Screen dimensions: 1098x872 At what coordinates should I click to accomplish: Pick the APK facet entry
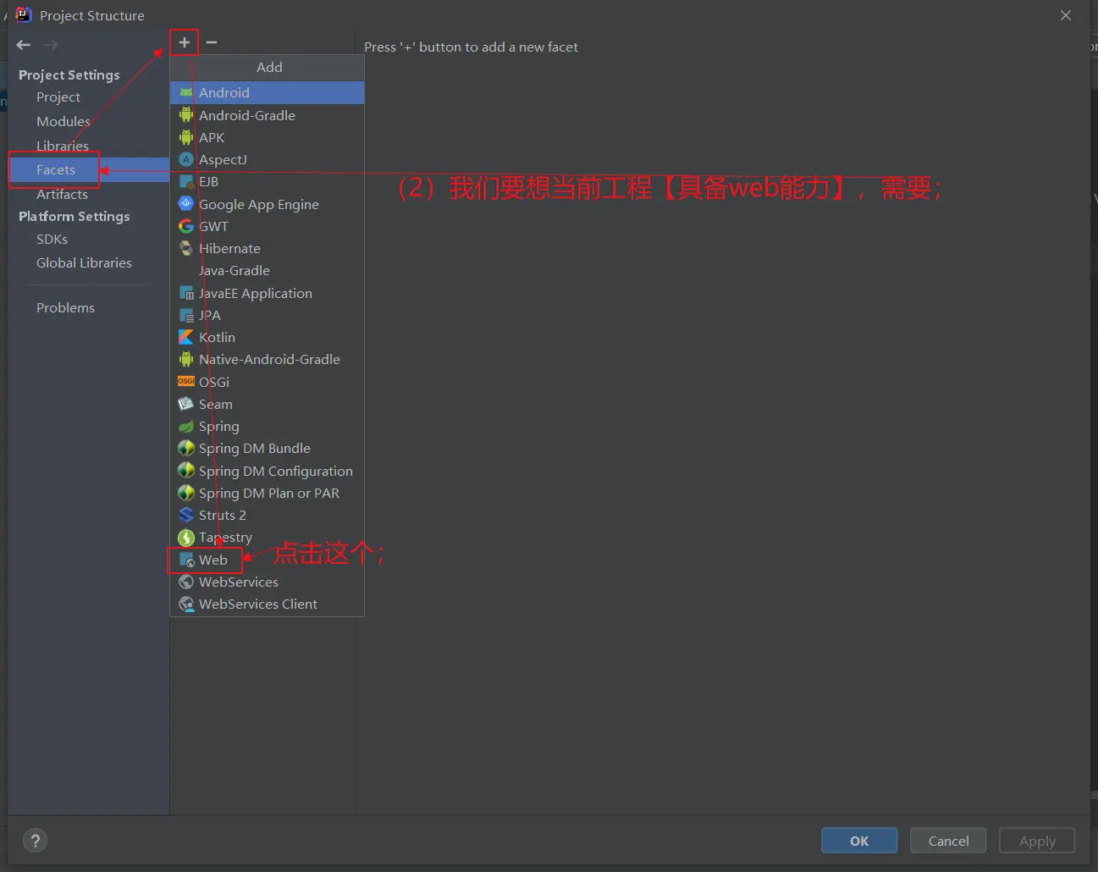[x=268, y=136]
